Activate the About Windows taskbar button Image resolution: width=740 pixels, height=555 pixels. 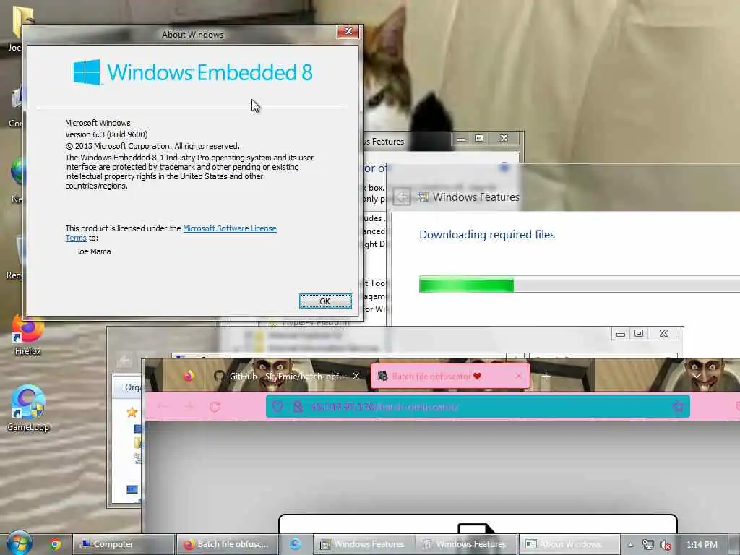coord(569,544)
